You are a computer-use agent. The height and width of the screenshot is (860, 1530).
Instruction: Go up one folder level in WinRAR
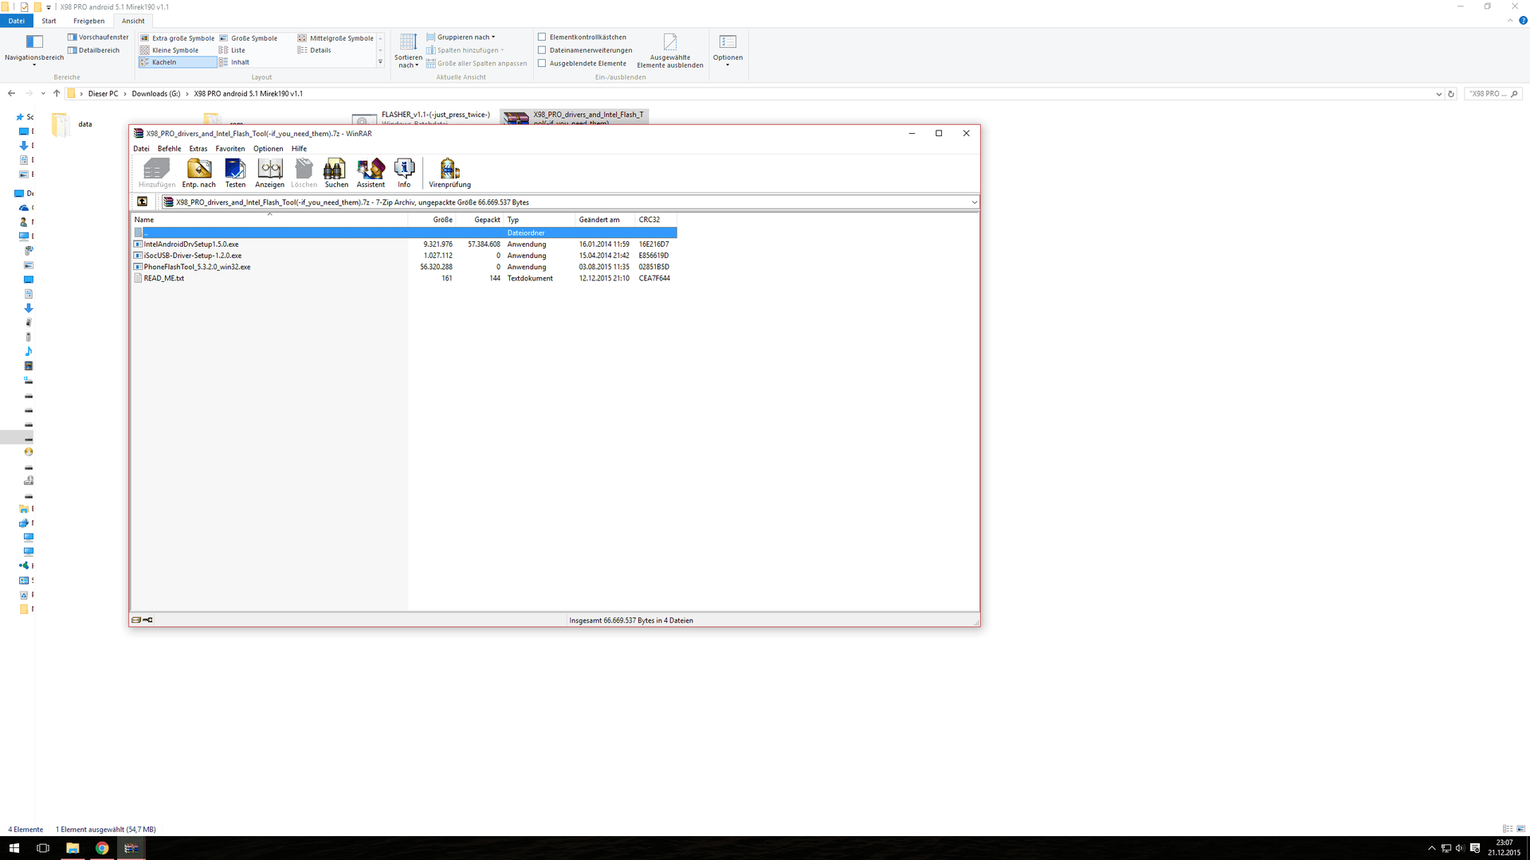tap(143, 201)
